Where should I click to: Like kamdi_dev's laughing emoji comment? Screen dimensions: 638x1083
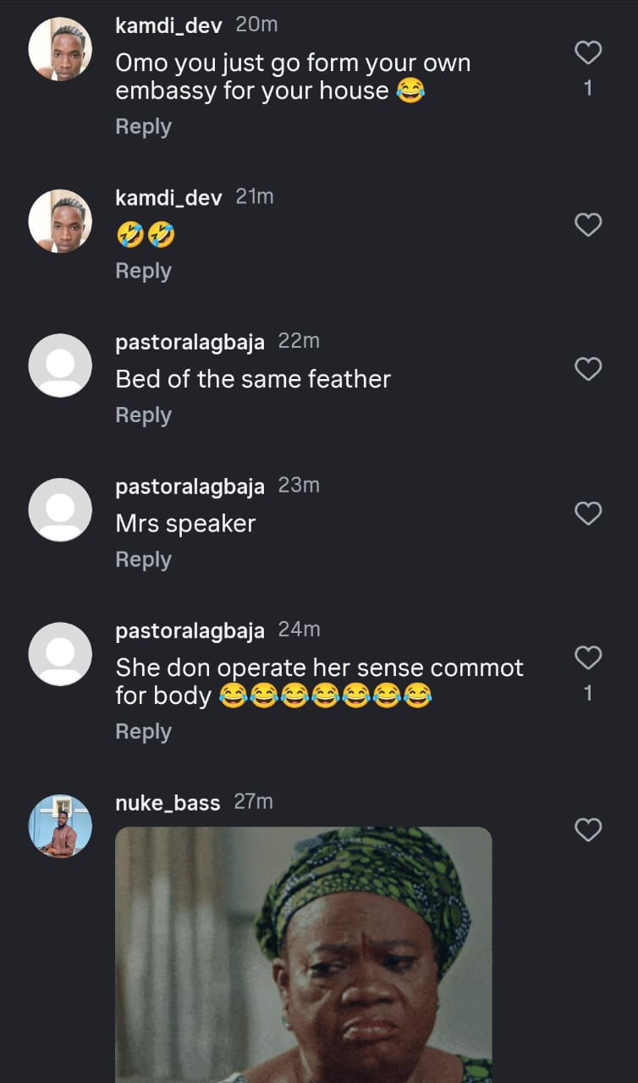(588, 225)
